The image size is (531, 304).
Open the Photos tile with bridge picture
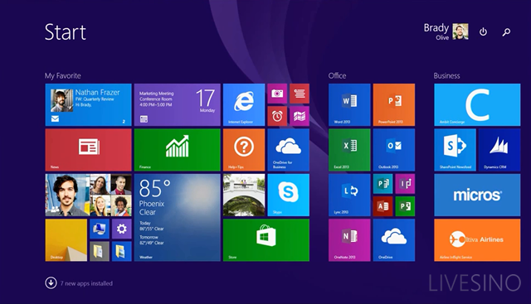coord(244,195)
